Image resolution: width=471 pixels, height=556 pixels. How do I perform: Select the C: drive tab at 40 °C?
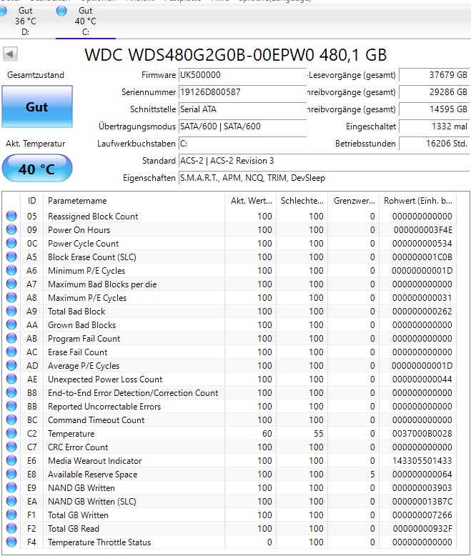pyautogui.click(x=85, y=21)
